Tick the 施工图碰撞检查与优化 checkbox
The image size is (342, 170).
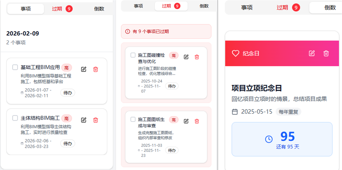click(133, 55)
